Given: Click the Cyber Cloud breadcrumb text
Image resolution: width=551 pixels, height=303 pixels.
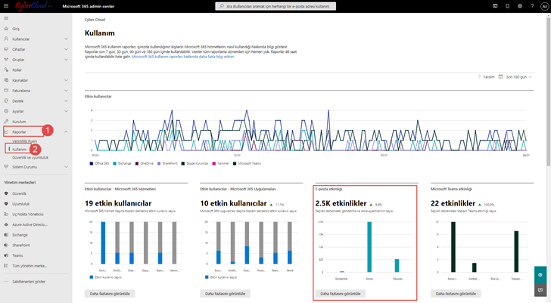Looking at the screenshot, I should point(95,20).
